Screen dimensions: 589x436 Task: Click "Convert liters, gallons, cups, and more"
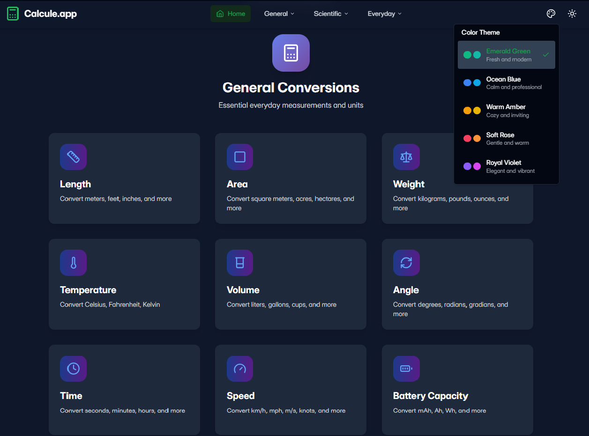pos(282,304)
